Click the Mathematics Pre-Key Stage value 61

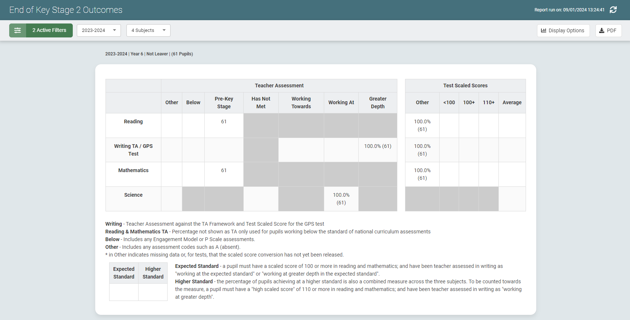click(223, 170)
